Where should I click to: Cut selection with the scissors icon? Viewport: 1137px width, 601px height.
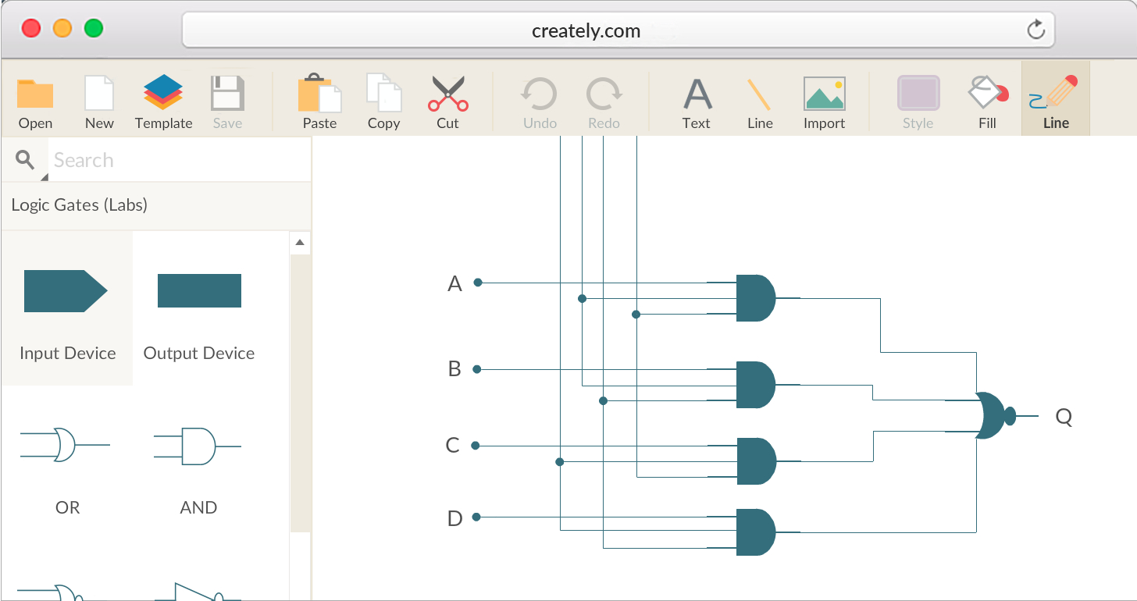click(447, 94)
